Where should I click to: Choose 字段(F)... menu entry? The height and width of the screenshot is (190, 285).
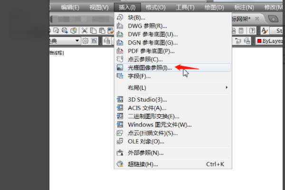coord(173,76)
